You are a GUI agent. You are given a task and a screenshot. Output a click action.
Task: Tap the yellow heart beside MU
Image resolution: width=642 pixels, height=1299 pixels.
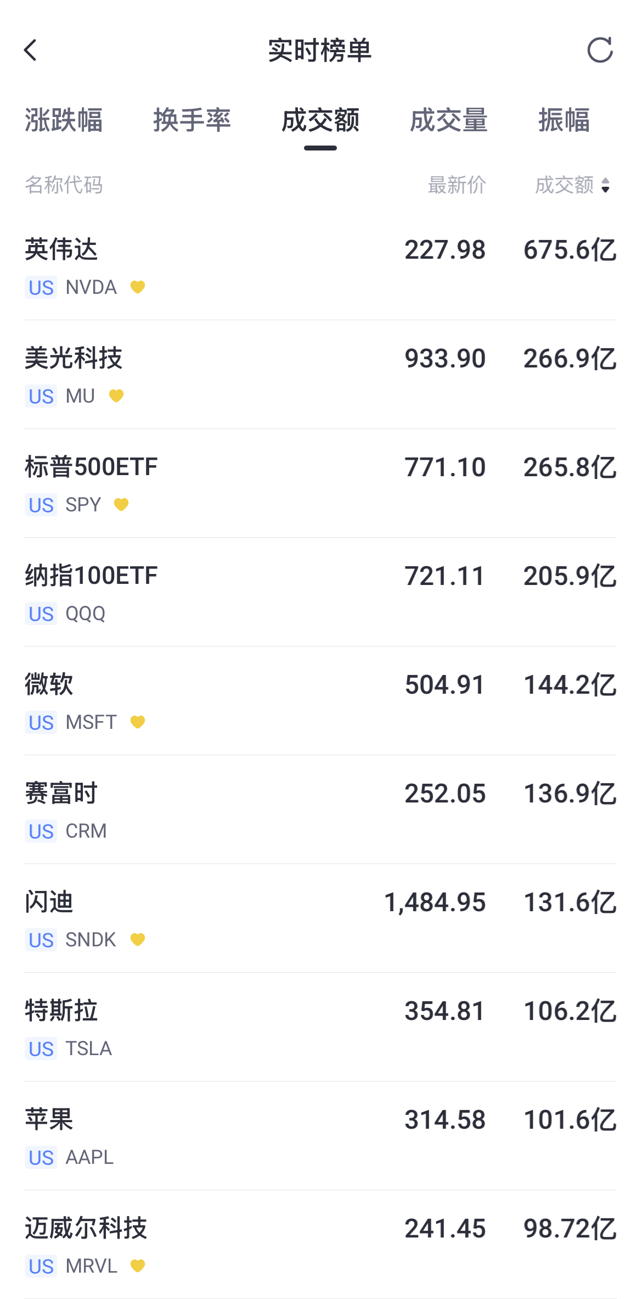(x=116, y=395)
